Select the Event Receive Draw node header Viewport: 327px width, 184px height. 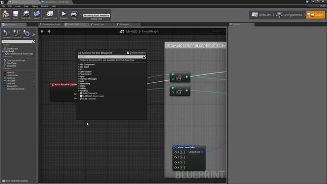coord(63,84)
